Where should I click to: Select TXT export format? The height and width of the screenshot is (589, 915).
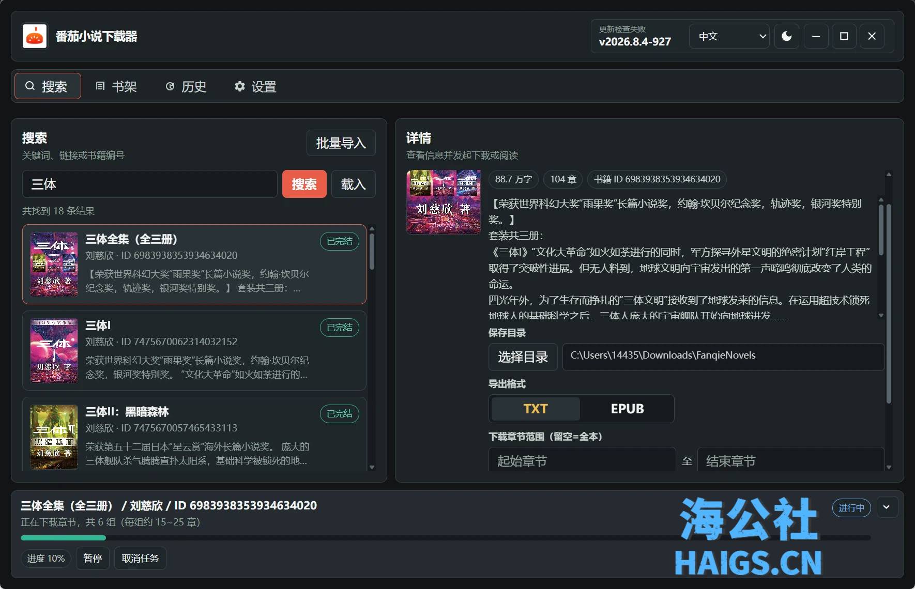536,409
